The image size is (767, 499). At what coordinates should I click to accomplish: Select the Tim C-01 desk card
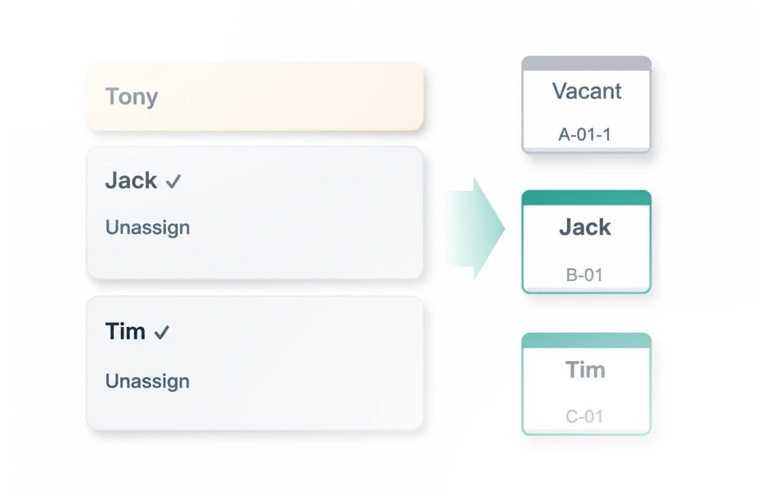pyautogui.click(x=586, y=384)
